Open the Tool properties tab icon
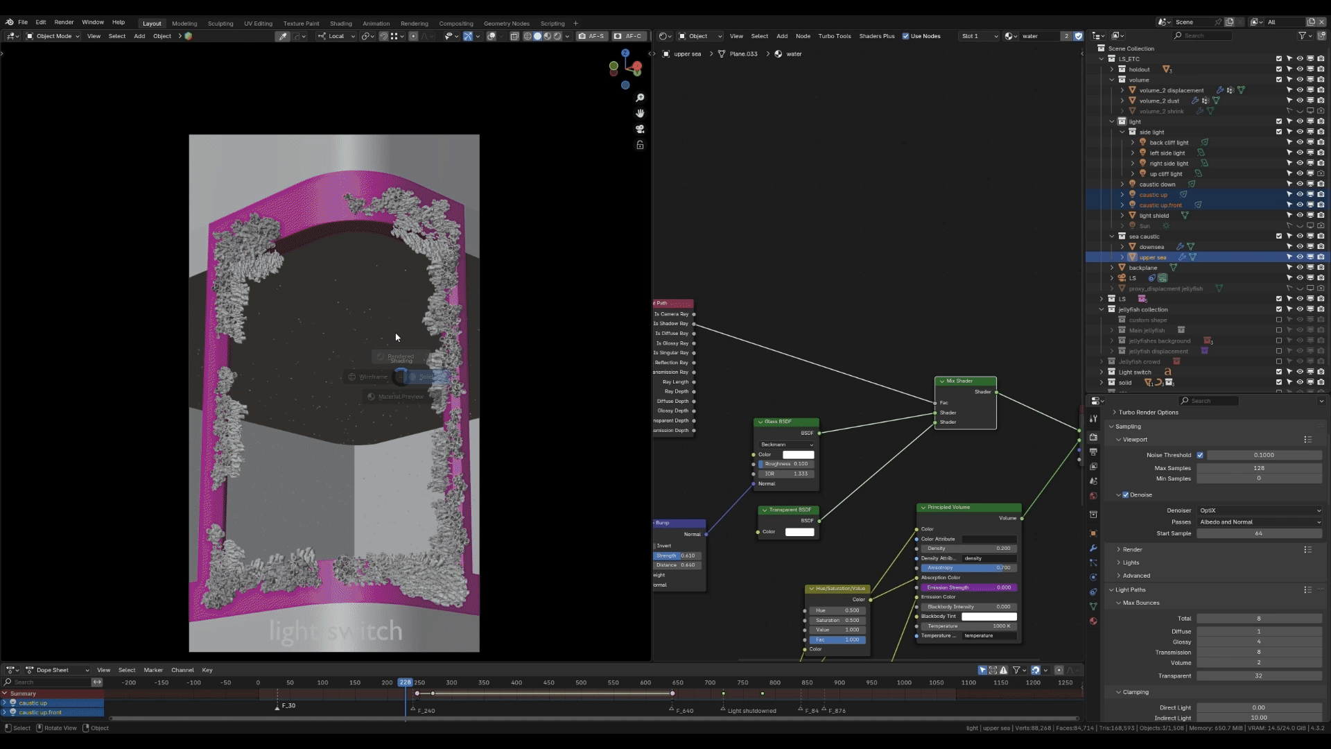 pyautogui.click(x=1093, y=419)
